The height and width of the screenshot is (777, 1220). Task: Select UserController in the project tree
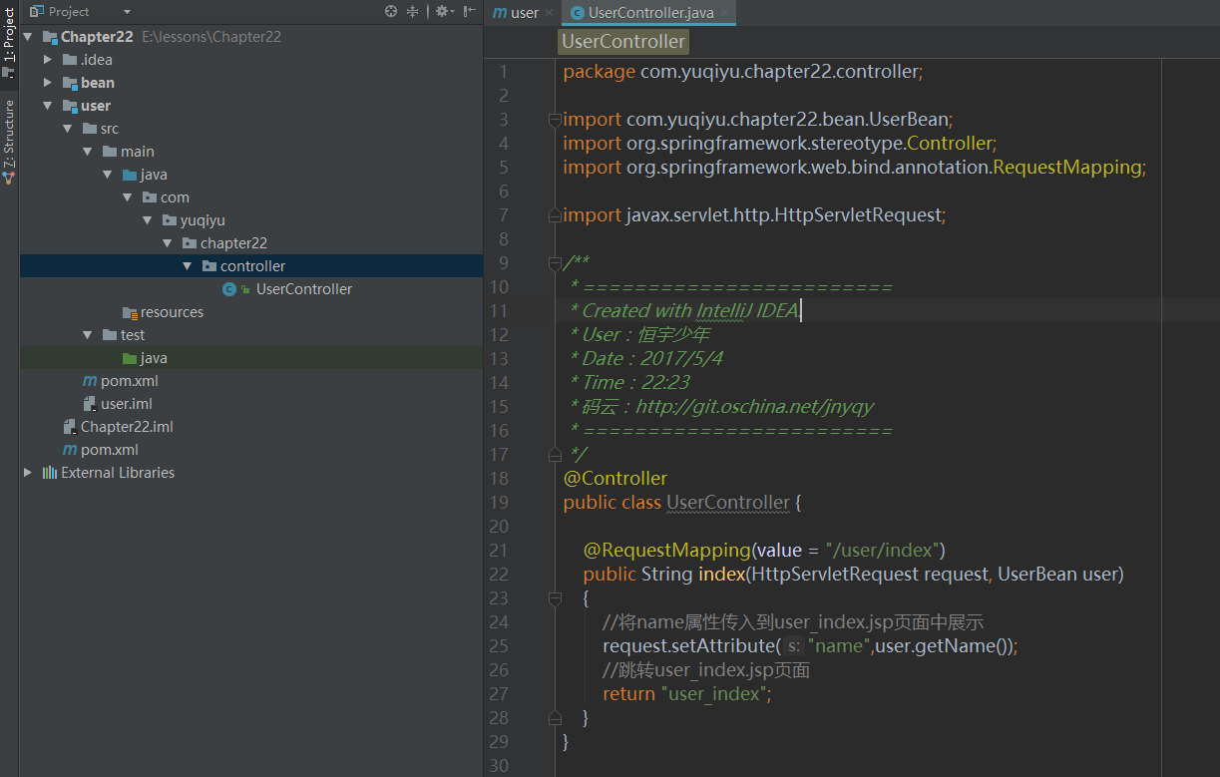pyautogui.click(x=304, y=289)
